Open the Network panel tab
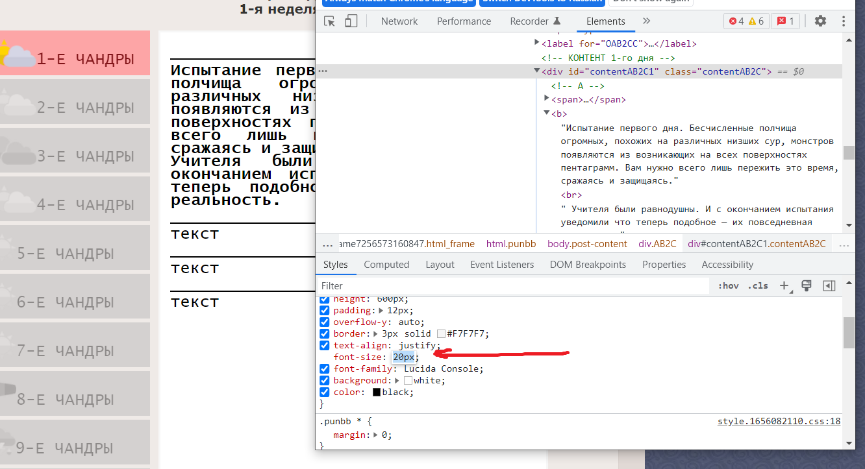The image size is (865, 469). coord(399,21)
